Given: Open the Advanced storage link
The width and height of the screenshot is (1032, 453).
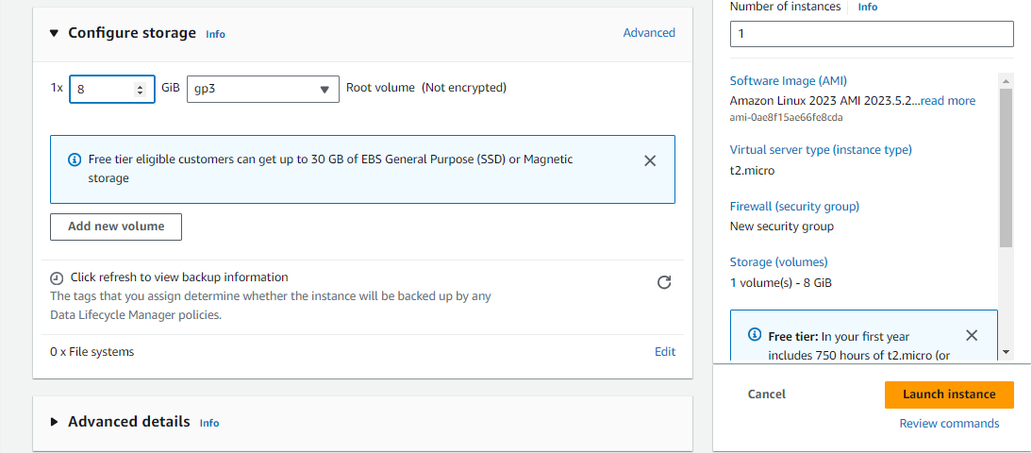Looking at the screenshot, I should click(x=649, y=33).
